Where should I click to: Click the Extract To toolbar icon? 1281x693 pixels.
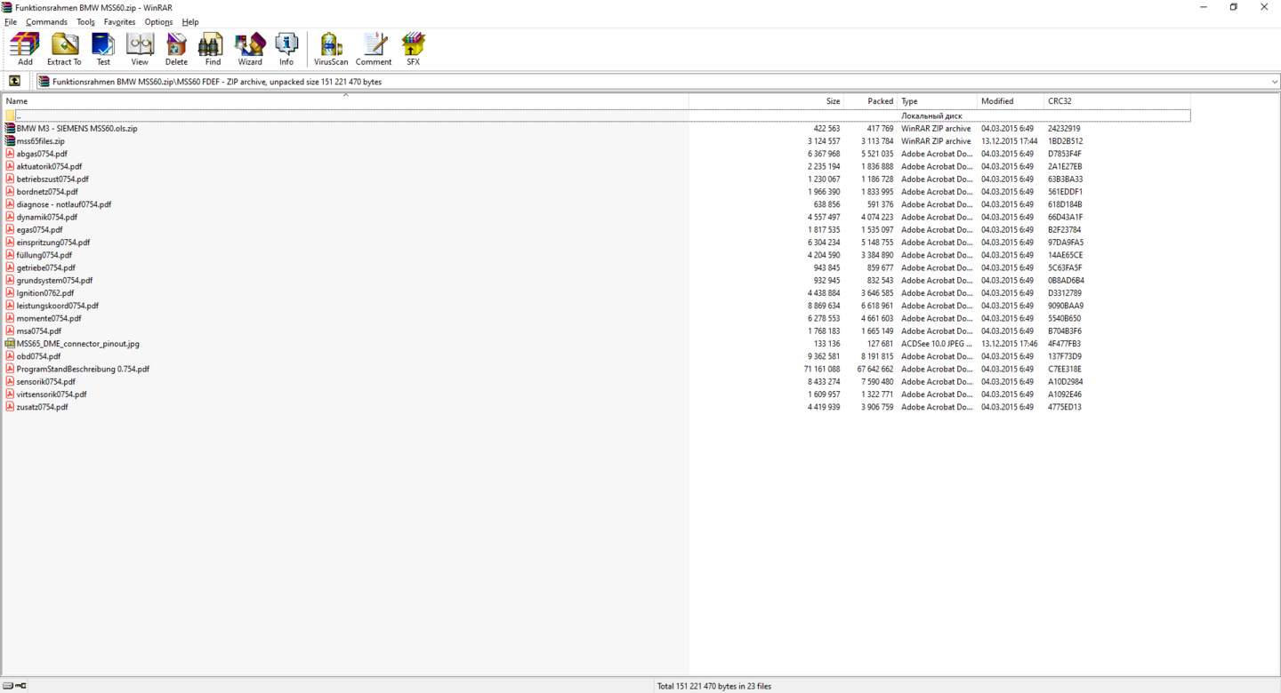(x=64, y=49)
